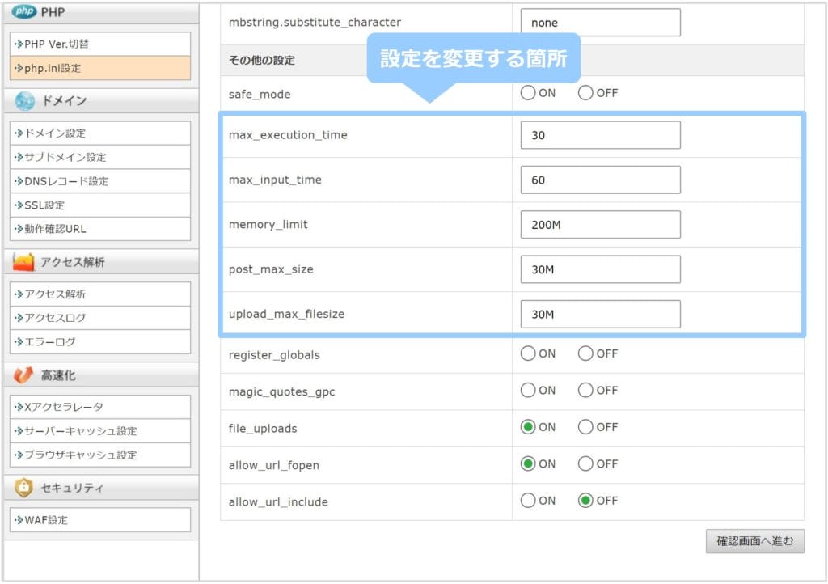Select OFF for file_uploads

(x=585, y=426)
